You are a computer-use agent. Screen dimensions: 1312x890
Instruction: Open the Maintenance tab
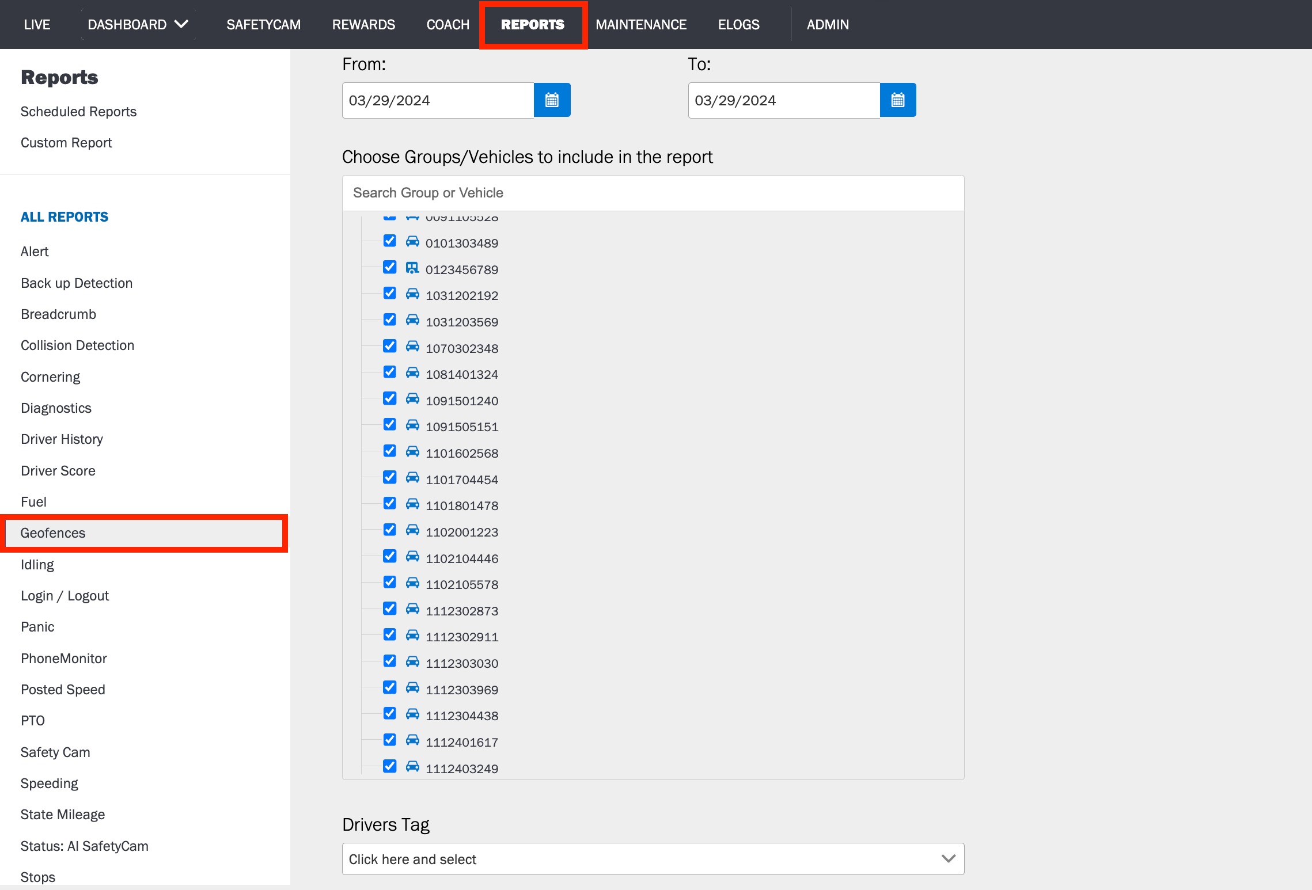(x=641, y=25)
